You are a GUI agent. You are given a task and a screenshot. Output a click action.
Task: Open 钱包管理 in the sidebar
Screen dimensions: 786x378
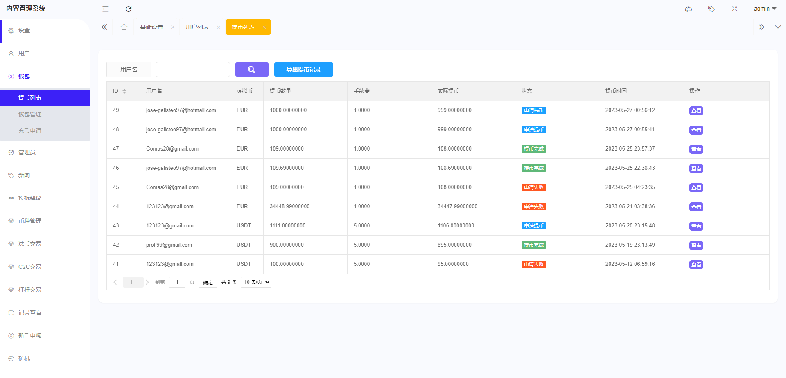(x=30, y=114)
